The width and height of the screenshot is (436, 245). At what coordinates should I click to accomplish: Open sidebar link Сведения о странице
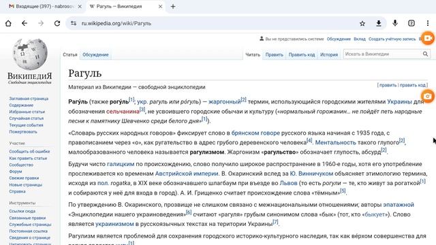[30, 238]
